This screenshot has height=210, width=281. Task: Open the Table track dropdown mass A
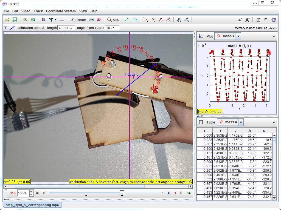click(230, 122)
